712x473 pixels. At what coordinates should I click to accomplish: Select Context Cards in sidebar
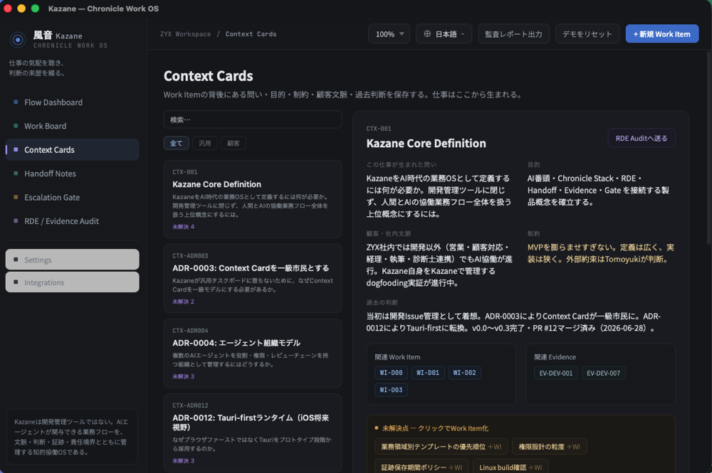(72, 149)
